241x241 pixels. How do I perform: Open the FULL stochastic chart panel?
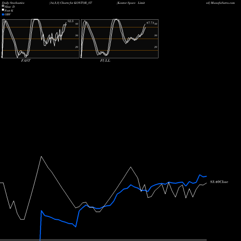point(120,39)
